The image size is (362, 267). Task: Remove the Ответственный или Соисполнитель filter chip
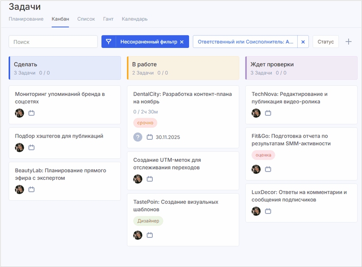tap(303, 42)
